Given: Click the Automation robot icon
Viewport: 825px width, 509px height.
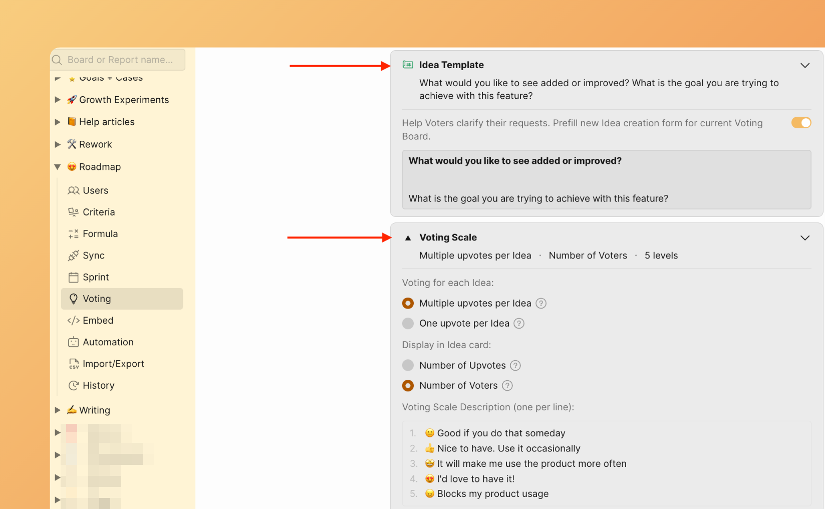Looking at the screenshot, I should [x=74, y=342].
